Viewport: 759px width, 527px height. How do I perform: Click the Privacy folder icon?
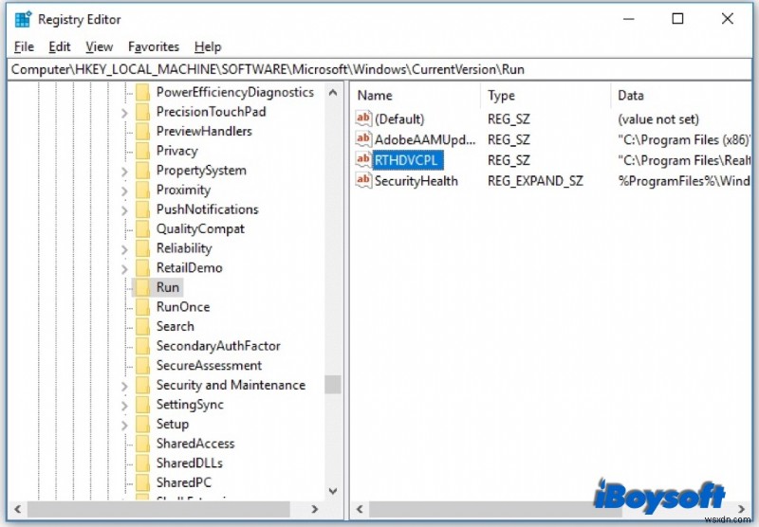click(143, 151)
